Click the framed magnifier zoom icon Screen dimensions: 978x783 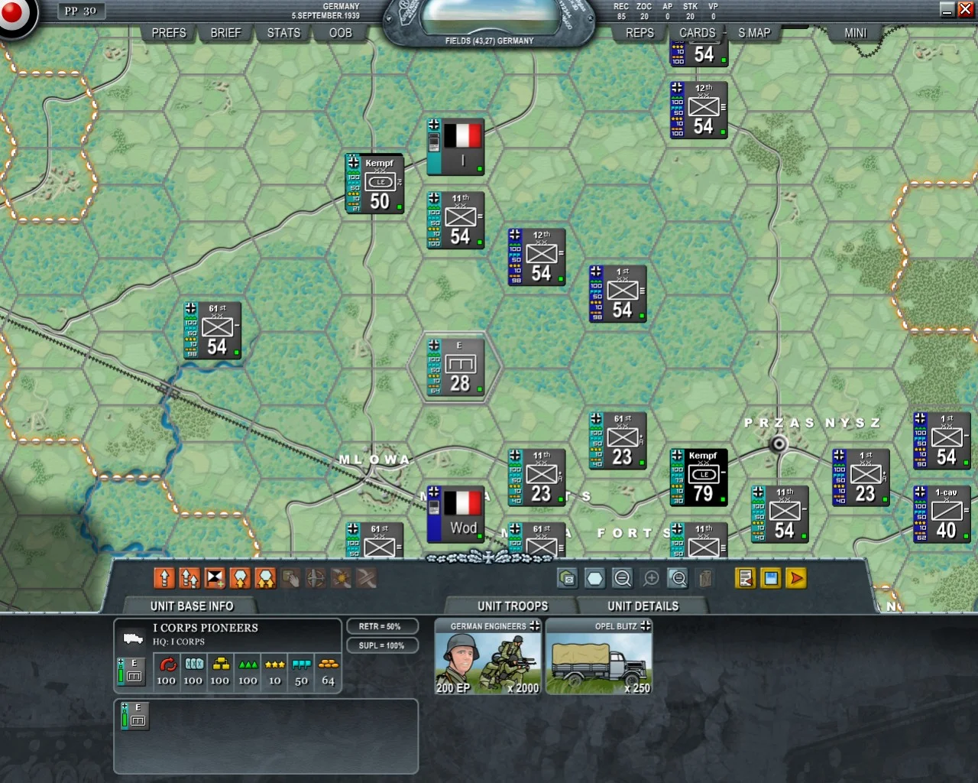coord(678,578)
